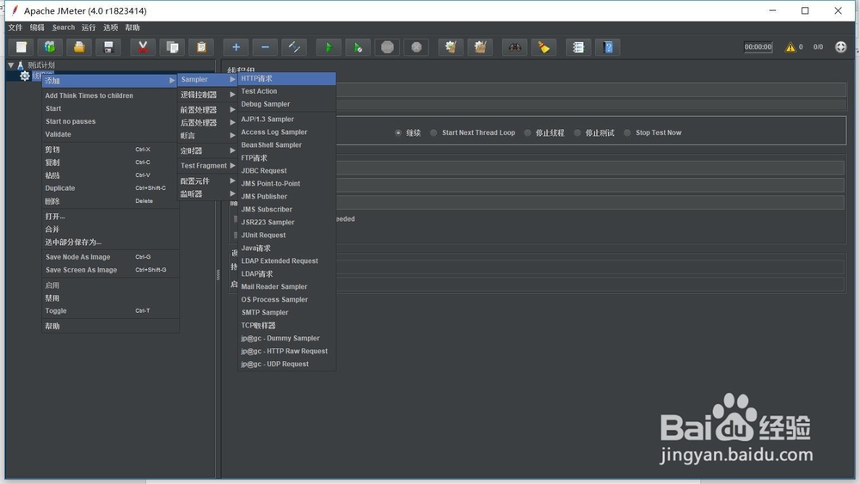The height and width of the screenshot is (484, 860).
Task: Expand the 前置处理器 submenu
Action: [x=208, y=110]
